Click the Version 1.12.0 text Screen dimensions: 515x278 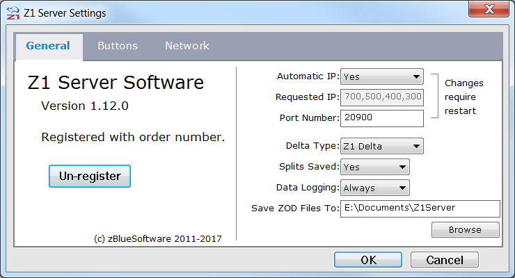(85, 106)
